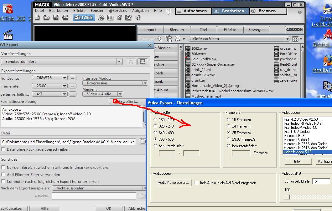Viewport: 332px width, 211px height.
Task: Open the Seitenverhältnis 4:3 dropdown
Action: click(65, 94)
